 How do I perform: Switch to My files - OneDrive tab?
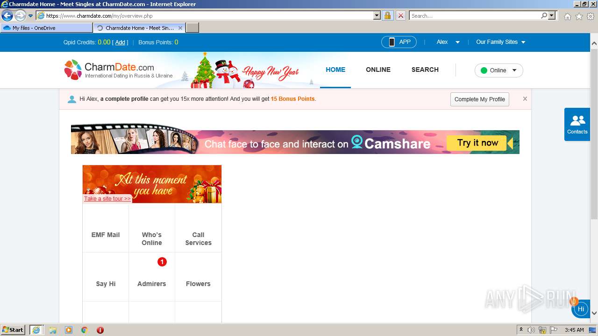pyautogui.click(x=47, y=28)
